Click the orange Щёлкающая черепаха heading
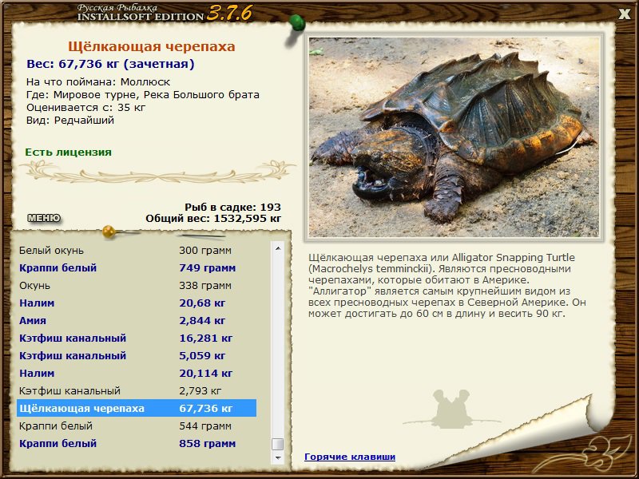The width and height of the screenshot is (639, 479). 152,46
